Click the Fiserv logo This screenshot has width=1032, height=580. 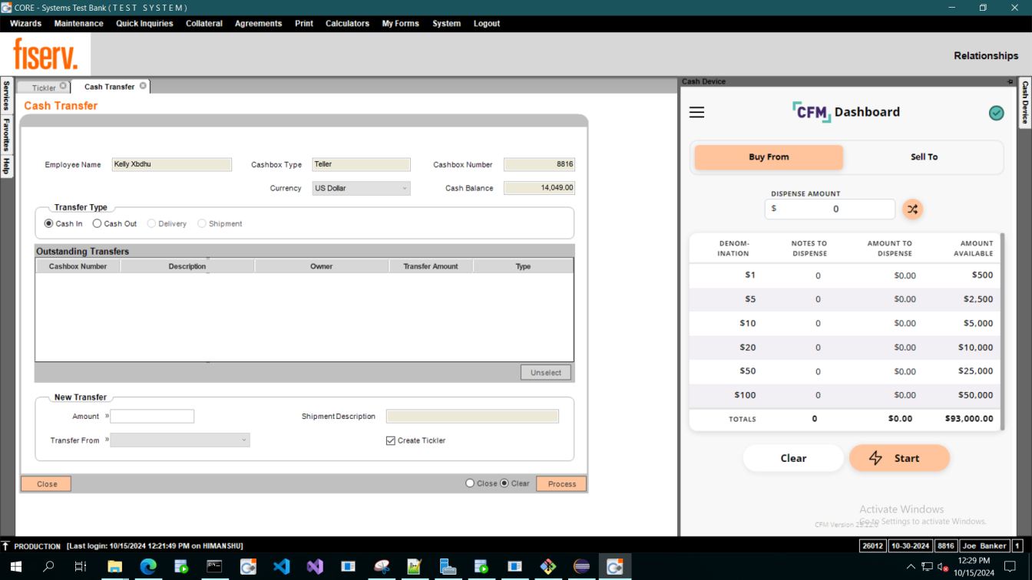point(45,54)
